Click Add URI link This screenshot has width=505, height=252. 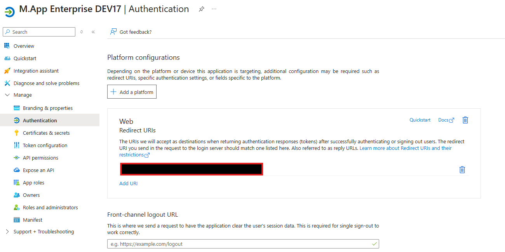(x=128, y=183)
